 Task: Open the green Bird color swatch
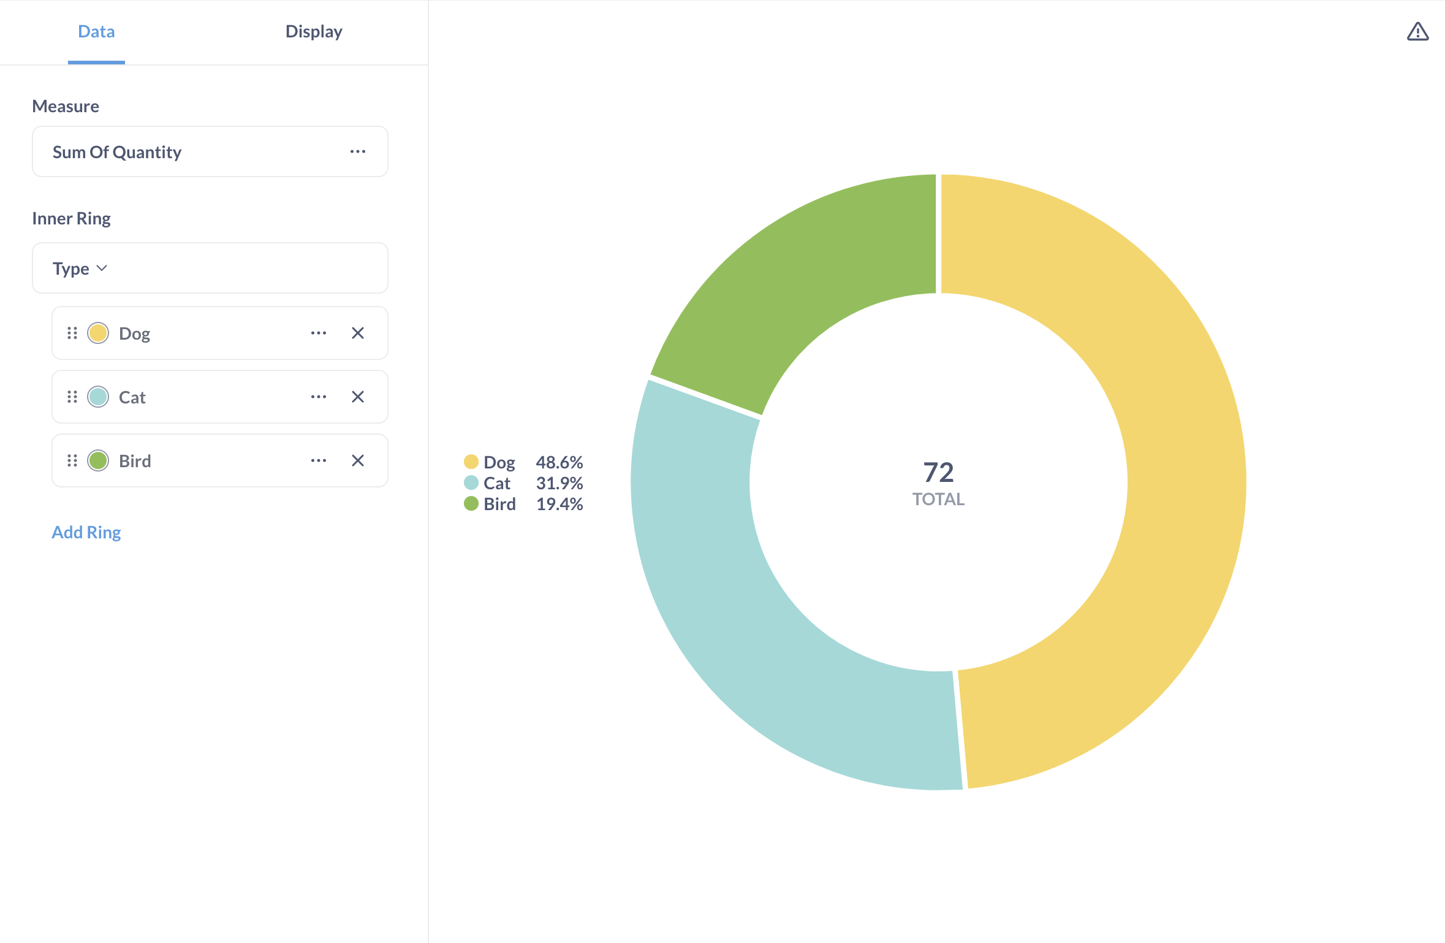[98, 460]
